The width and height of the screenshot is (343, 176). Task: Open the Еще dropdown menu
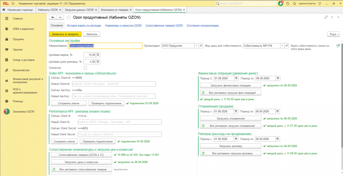pos(334,34)
